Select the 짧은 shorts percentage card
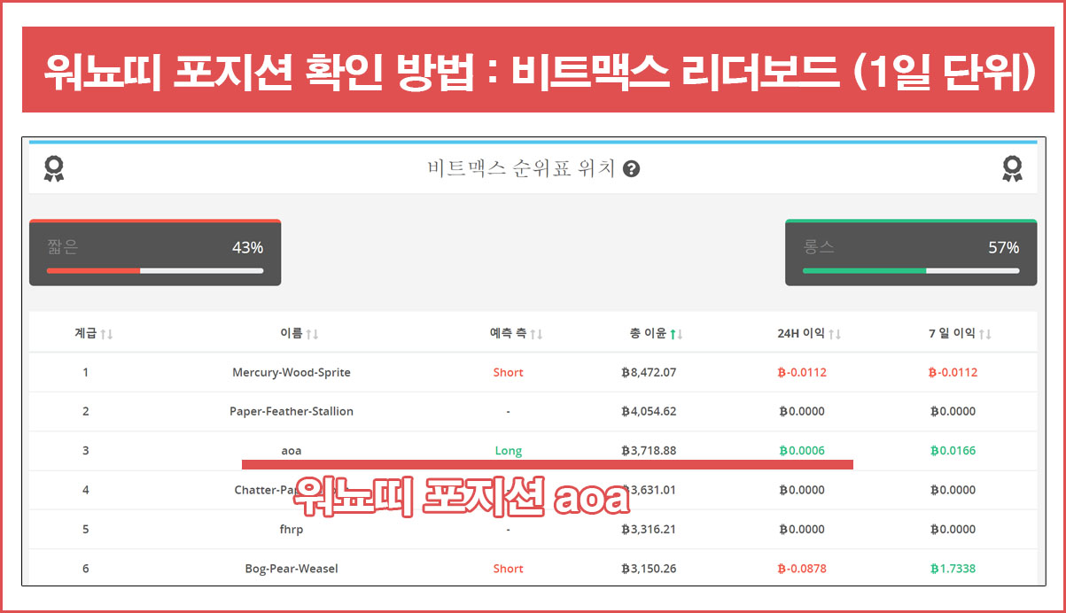Viewport: 1066px width, 613px height. coord(155,252)
